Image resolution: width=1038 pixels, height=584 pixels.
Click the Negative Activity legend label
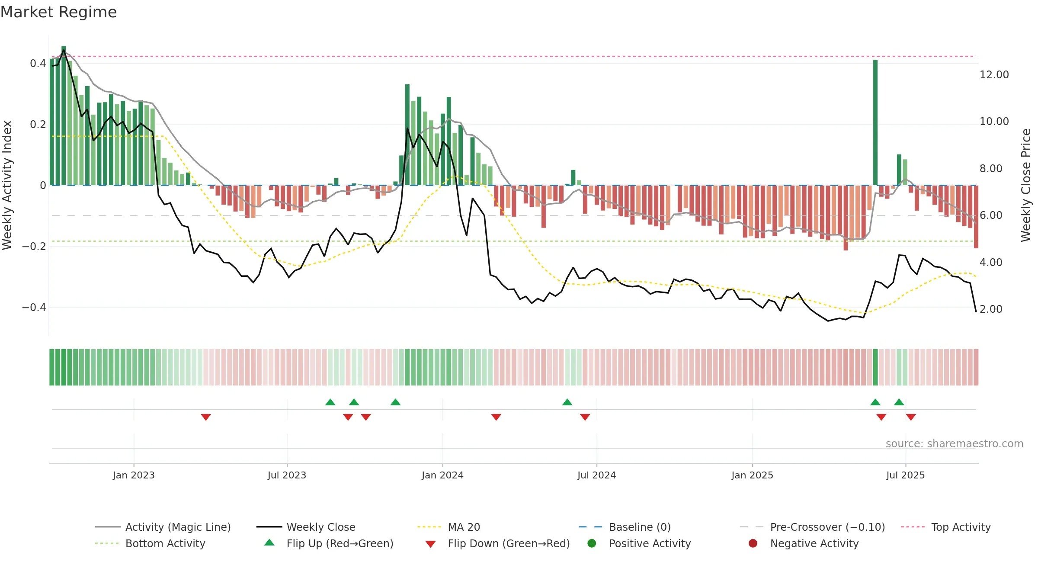click(814, 543)
